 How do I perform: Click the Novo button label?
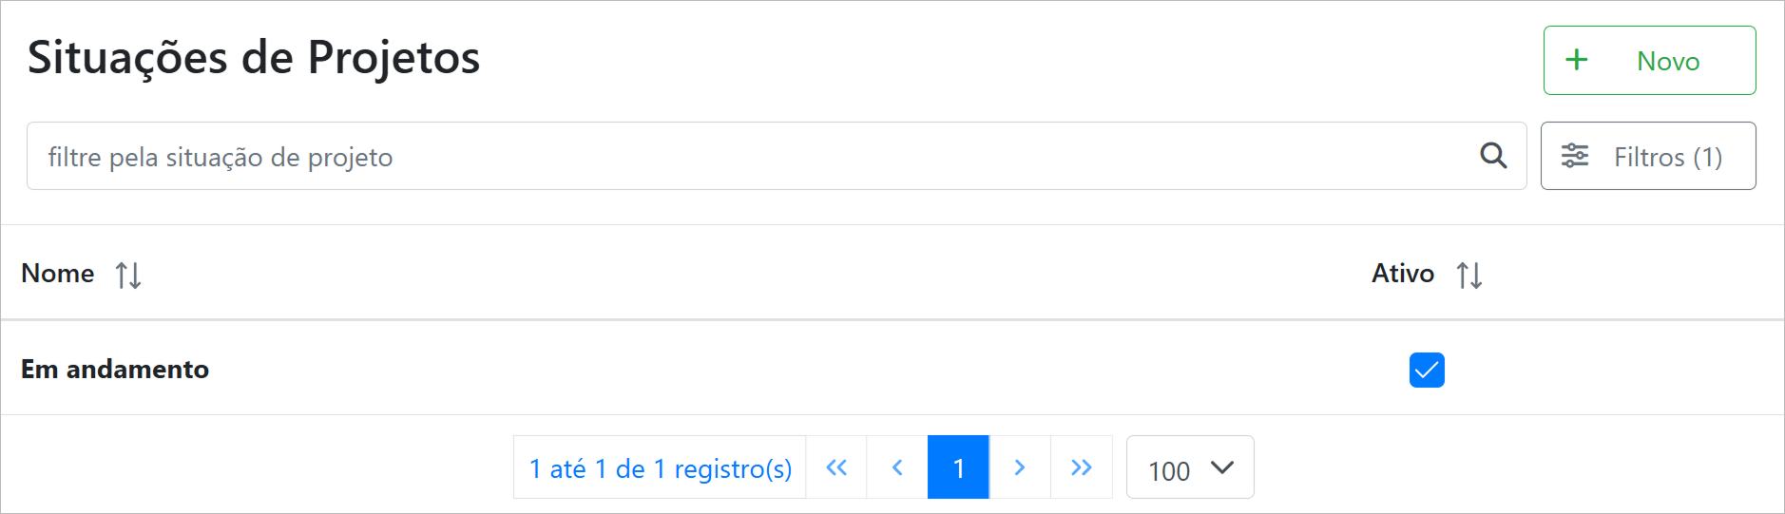pyautogui.click(x=1668, y=62)
